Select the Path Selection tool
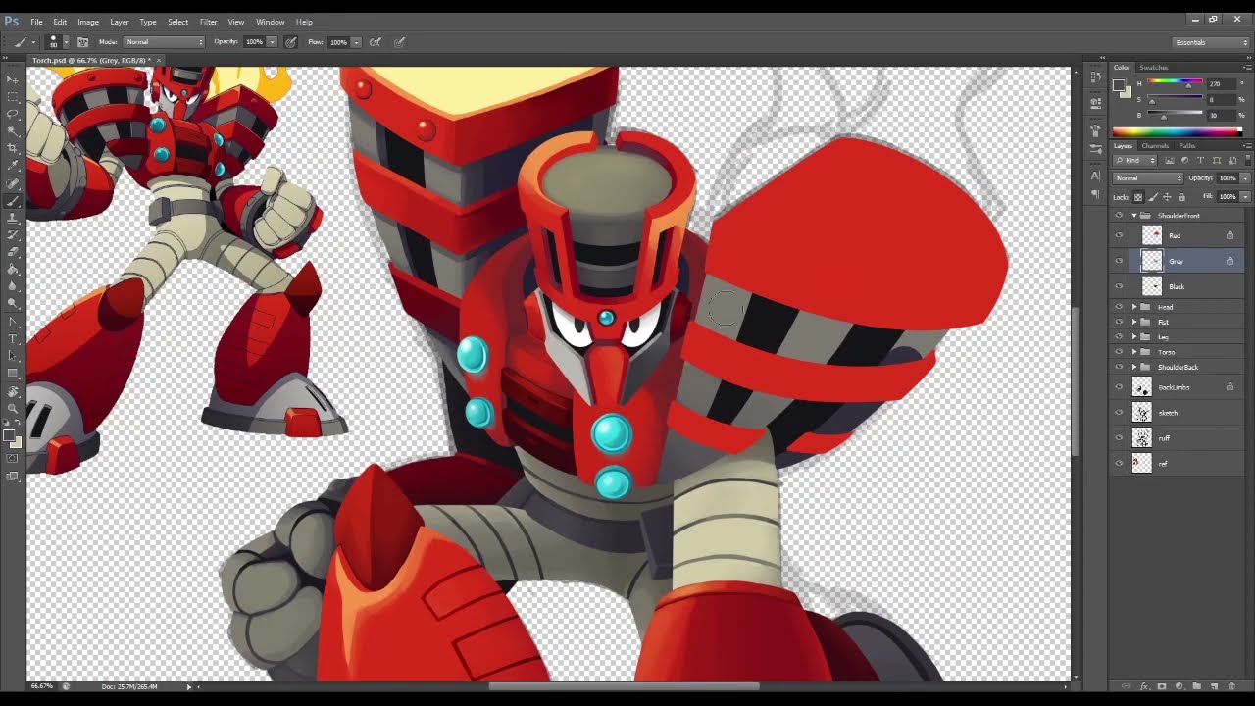 (x=13, y=356)
